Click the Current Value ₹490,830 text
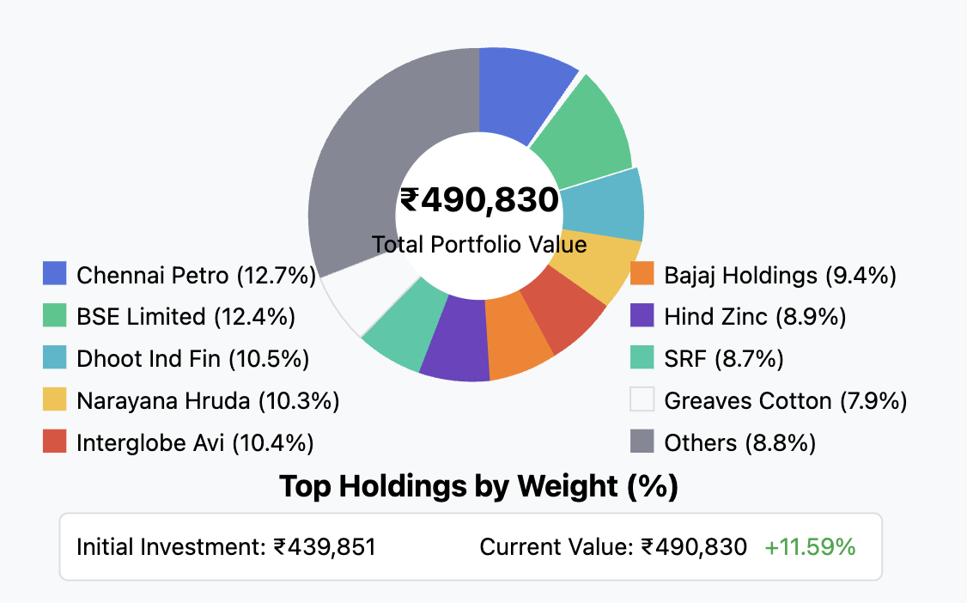Image resolution: width=967 pixels, height=603 pixels. pos(613,547)
